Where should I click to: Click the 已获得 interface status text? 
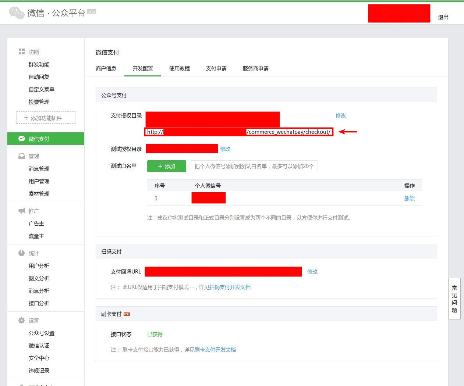(x=155, y=334)
